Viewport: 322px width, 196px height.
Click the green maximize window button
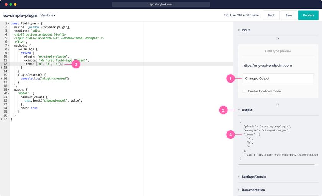pos(11,4)
